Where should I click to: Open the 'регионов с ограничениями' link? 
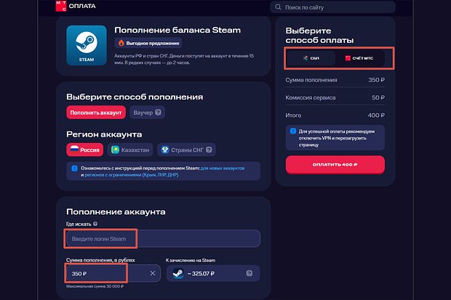pyautogui.click(x=131, y=175)
